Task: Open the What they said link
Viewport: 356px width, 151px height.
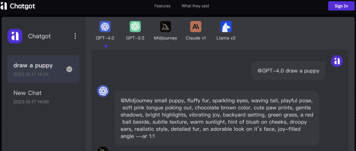Action: click(195, 6)
